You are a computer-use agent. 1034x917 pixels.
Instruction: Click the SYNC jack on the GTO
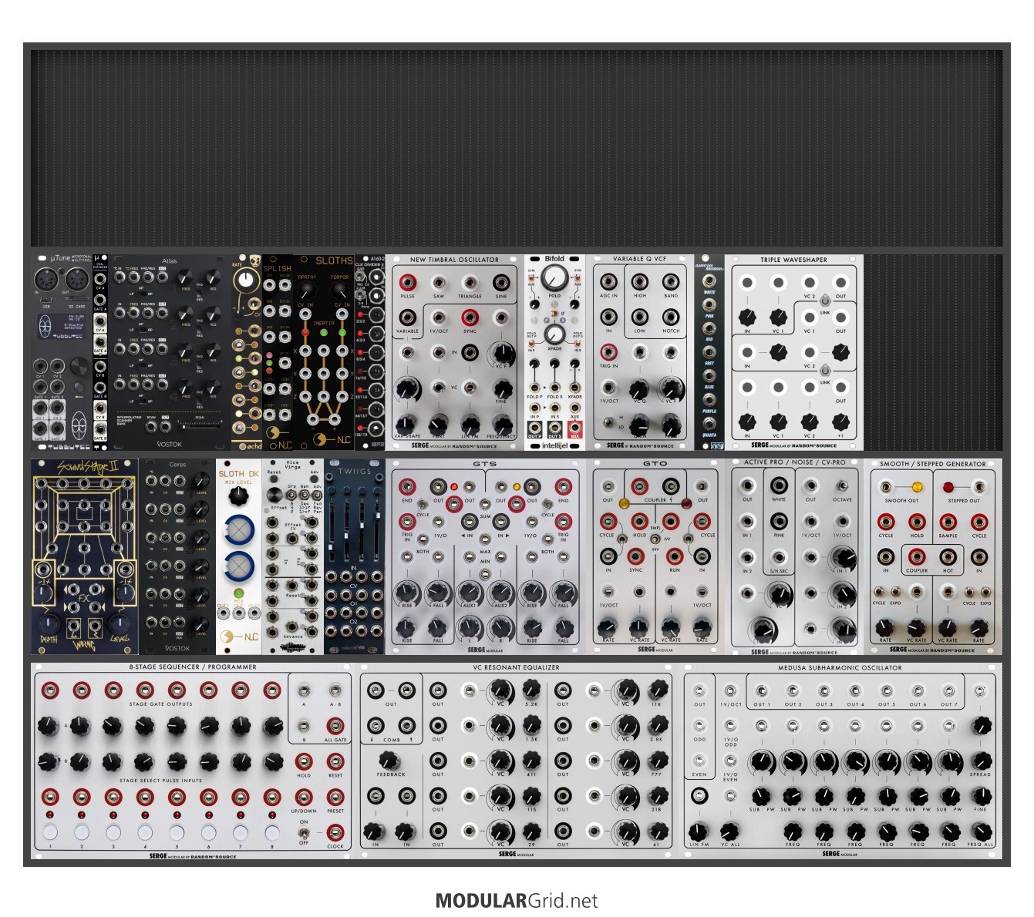click(x=635, y=556)
